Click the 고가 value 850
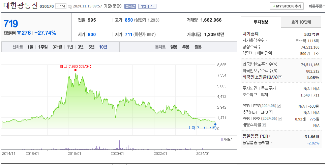This screenshot has width=327, height=165. 129,20
